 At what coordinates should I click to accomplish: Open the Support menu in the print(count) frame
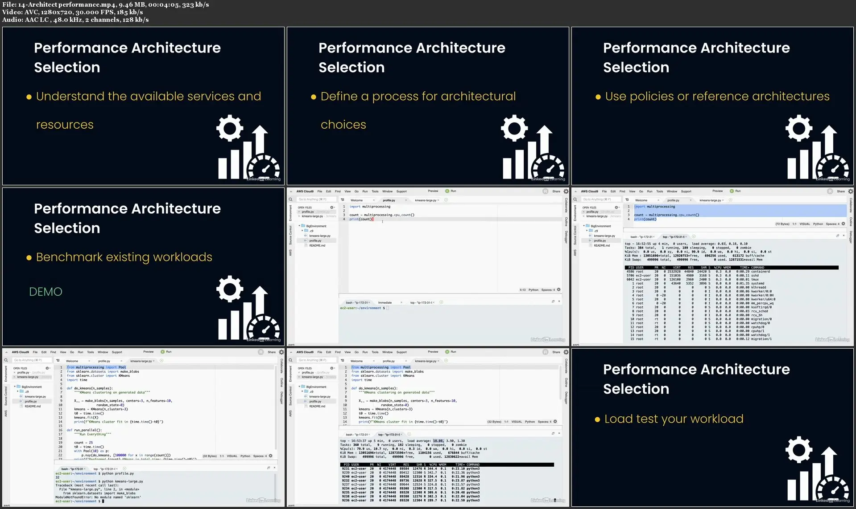tap(401, 191)
